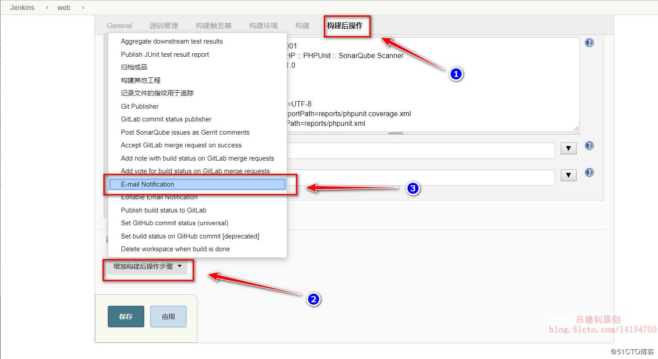Switch to the 构建环境 tab
658x359 pixels.
263,26
